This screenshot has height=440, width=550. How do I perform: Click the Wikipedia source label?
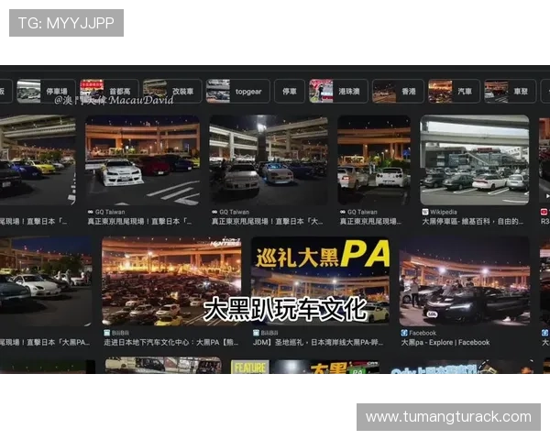[444, 212]
